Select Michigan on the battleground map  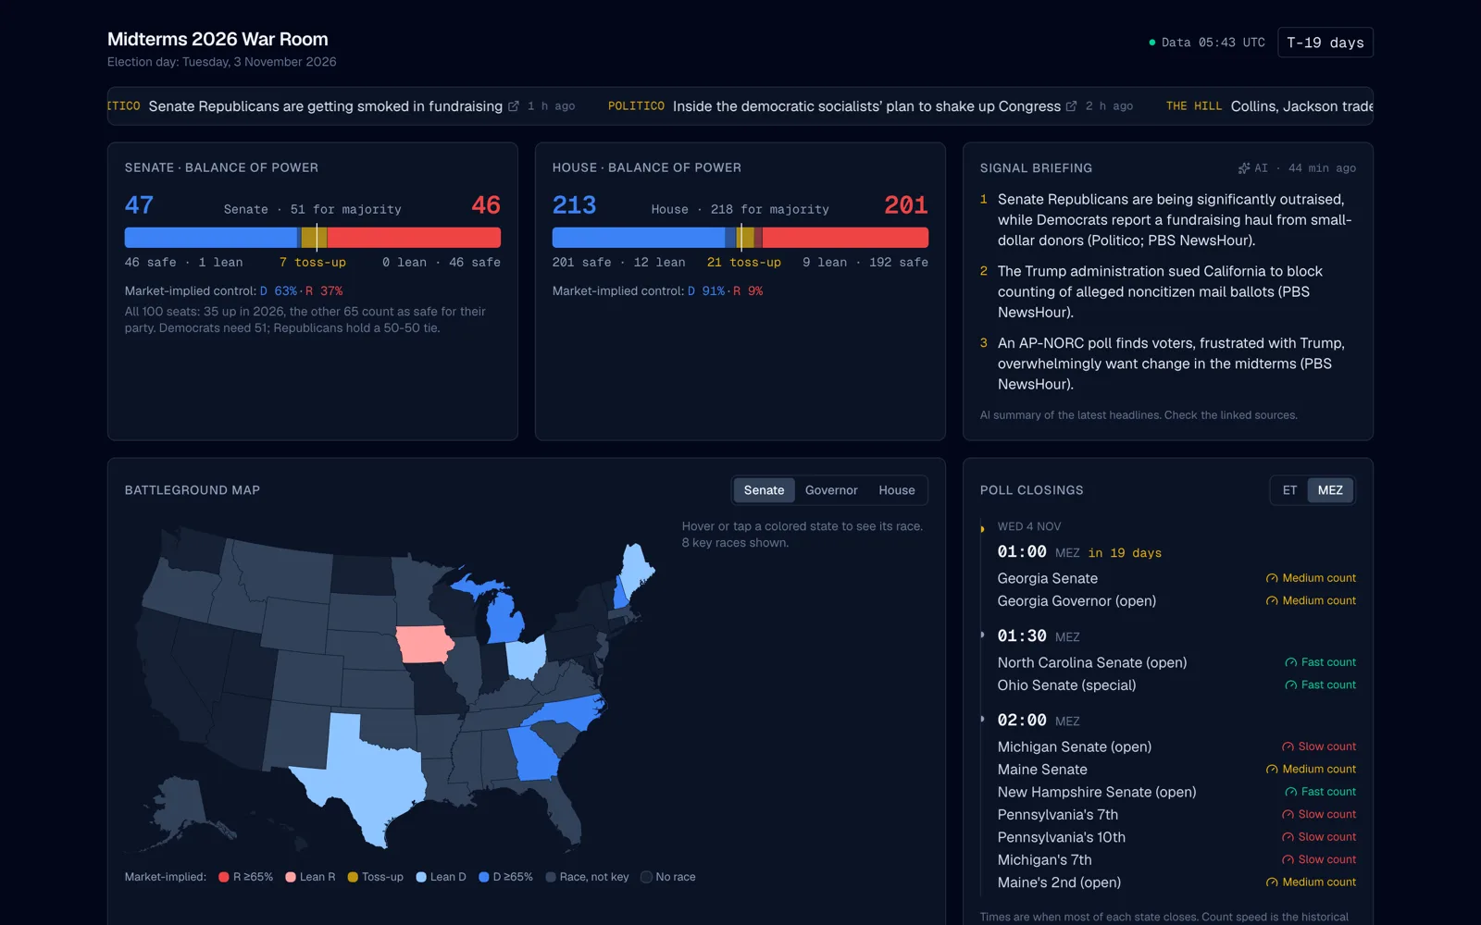tap(505, 618)
